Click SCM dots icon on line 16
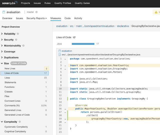This screenshot has height=135, width=160. coord(65,109)
